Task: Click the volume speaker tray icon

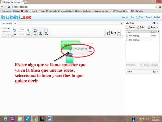Action: (x=149, y=119)
